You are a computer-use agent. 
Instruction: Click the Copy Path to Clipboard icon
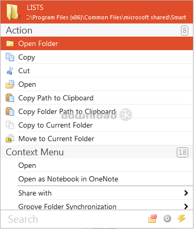pos(10,98)
